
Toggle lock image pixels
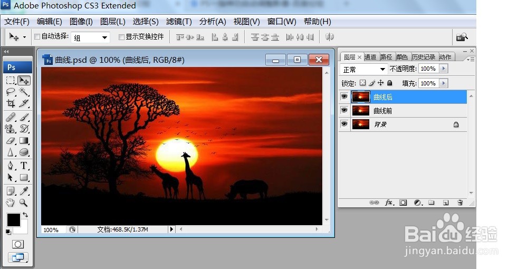pos(372,83)
